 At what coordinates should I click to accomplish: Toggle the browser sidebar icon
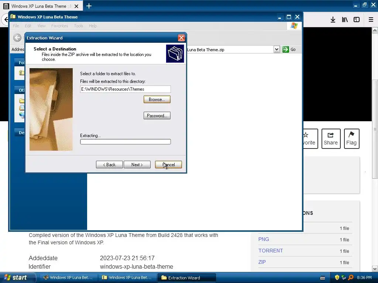pos(357,20)
